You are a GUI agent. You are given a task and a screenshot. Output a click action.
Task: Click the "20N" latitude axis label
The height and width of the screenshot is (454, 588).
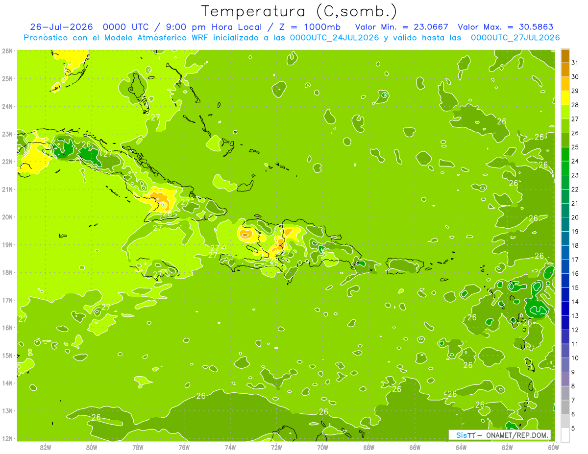tap(7, 217)
